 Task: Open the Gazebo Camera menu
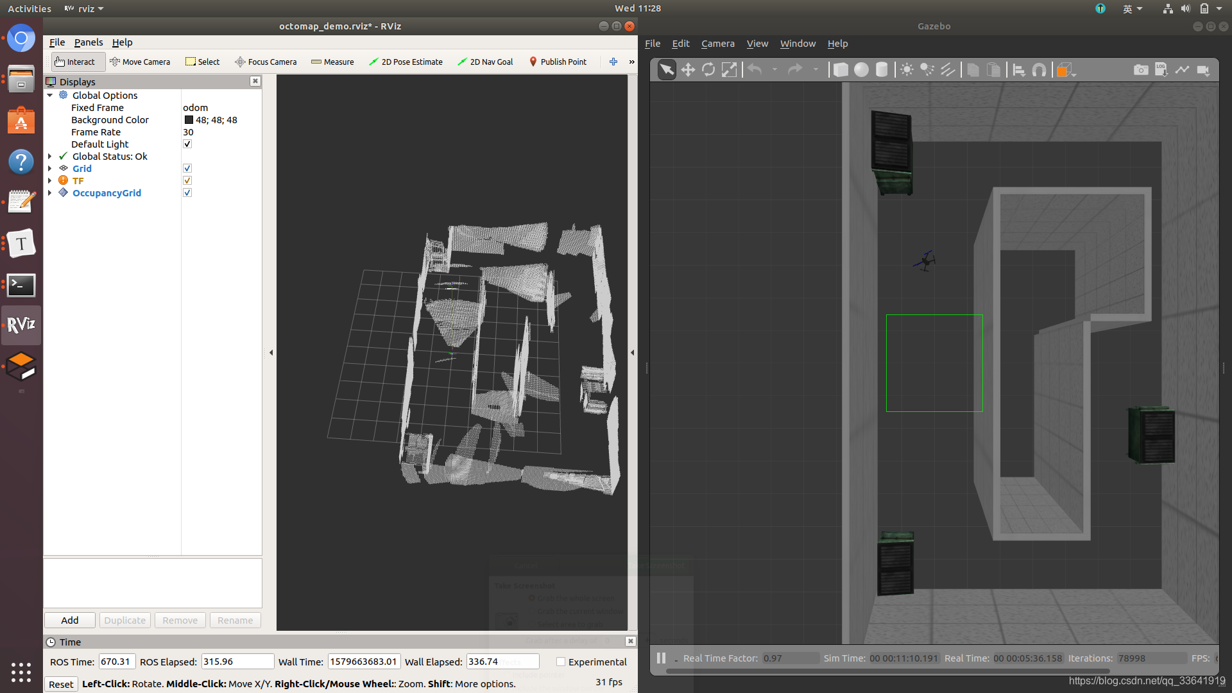tap(717, 44)
